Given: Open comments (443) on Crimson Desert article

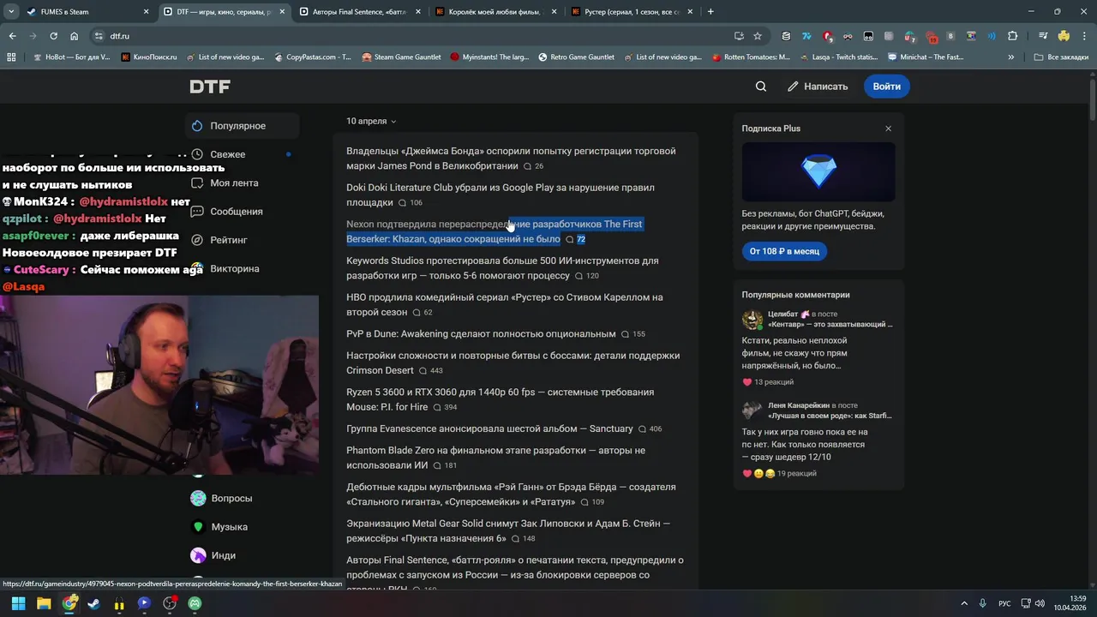Looking at the screenshot, I should pos(431,371).
